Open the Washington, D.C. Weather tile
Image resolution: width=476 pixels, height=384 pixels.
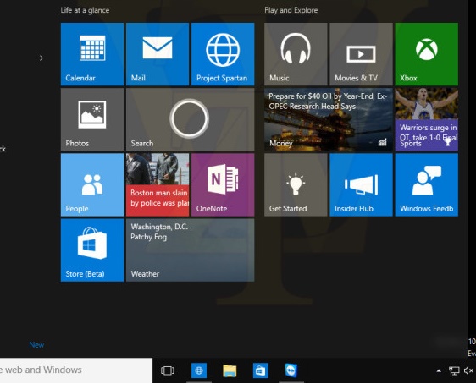pyautogui.click(x=190, y=250)
